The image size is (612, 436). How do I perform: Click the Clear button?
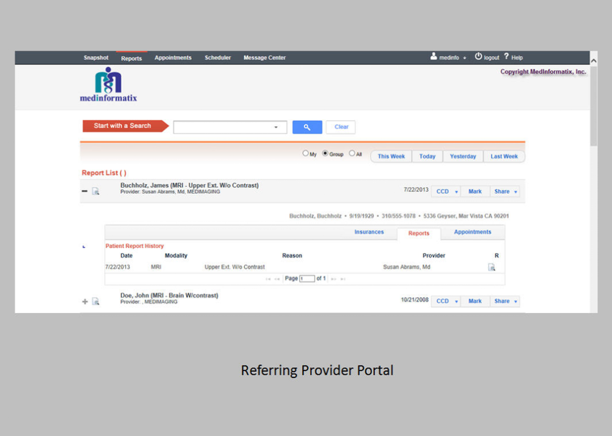[340, 127]
